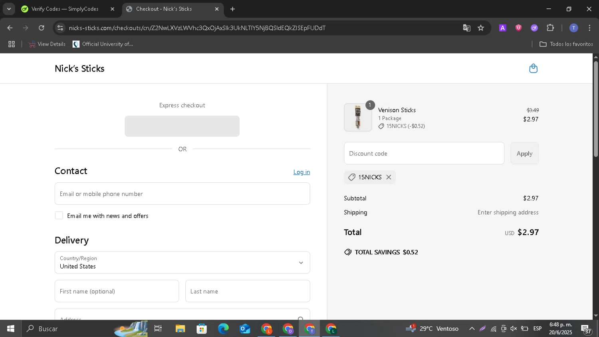Expand the Country/Region dropdown

(x=182, y=263)
